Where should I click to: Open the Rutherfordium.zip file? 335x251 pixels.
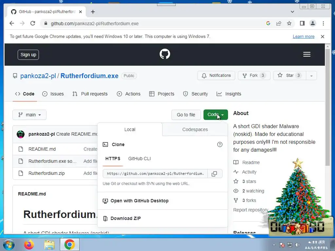coord(46,173)
